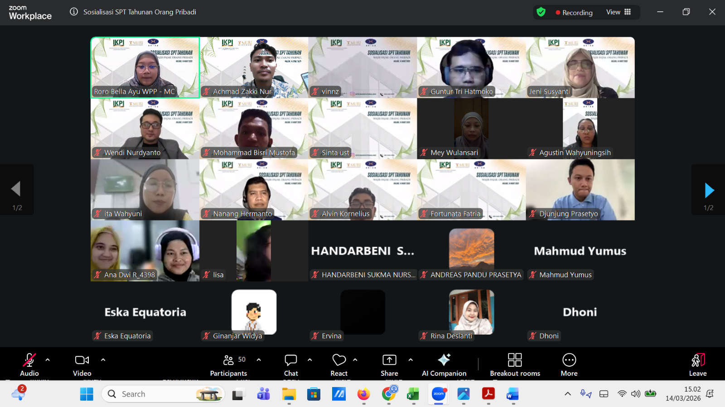The image size is (725, 407).
Task: Click the name label Jeni Susyanti
Action: tap(549, 91)
